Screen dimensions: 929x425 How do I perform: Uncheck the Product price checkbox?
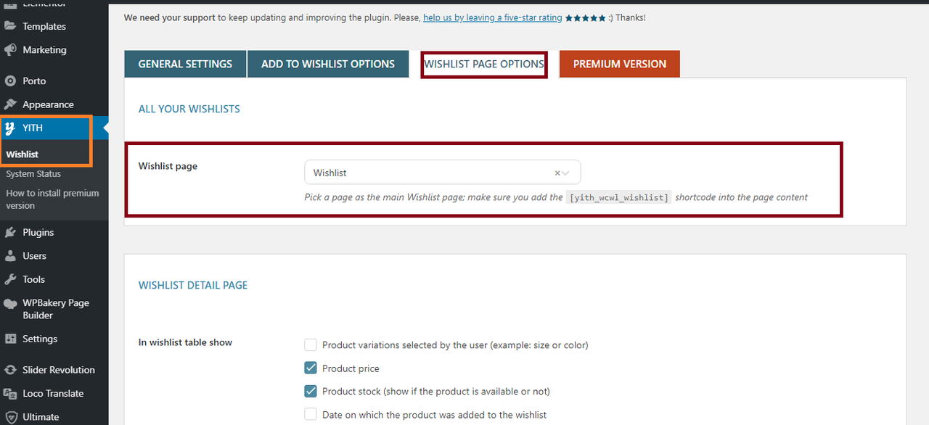point(311,368)
